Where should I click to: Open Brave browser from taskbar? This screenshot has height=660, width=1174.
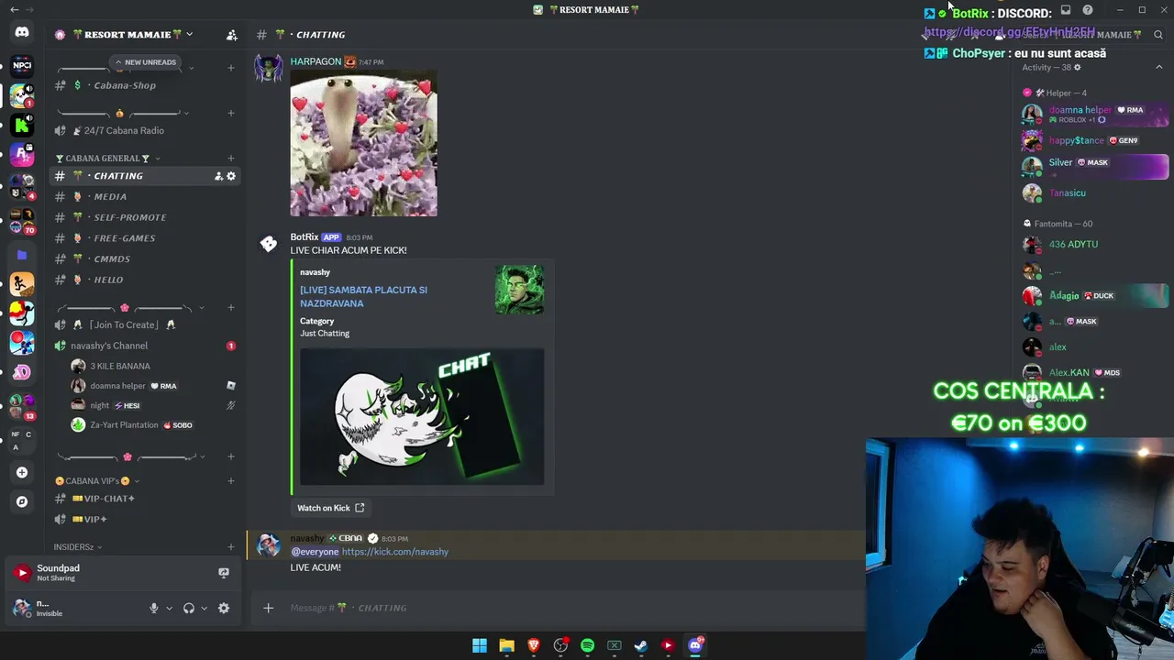click(534, 645)
